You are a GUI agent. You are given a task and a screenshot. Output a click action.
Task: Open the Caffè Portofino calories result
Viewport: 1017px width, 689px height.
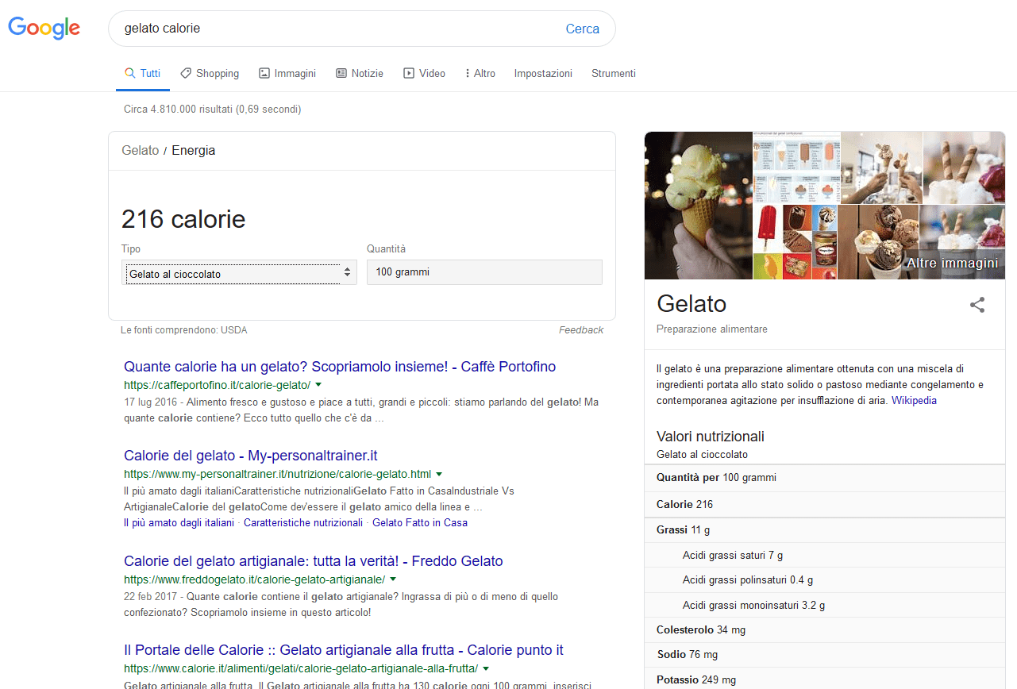click(340, 367)
